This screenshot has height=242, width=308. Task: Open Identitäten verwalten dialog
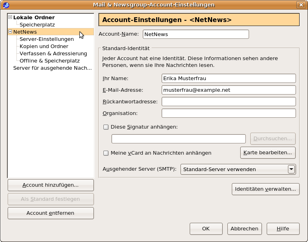pos(265,189)
